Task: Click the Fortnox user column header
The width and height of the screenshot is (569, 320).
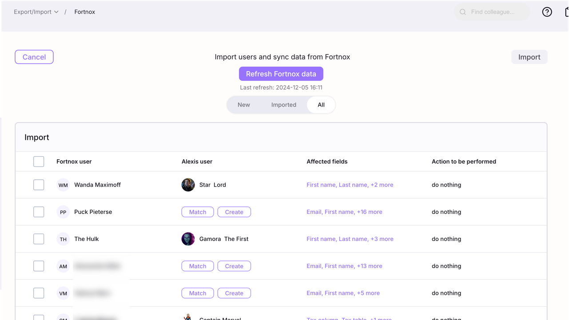Action: point(74,162)
